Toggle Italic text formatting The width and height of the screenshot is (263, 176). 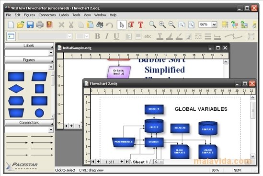click(x=107, y=36)
